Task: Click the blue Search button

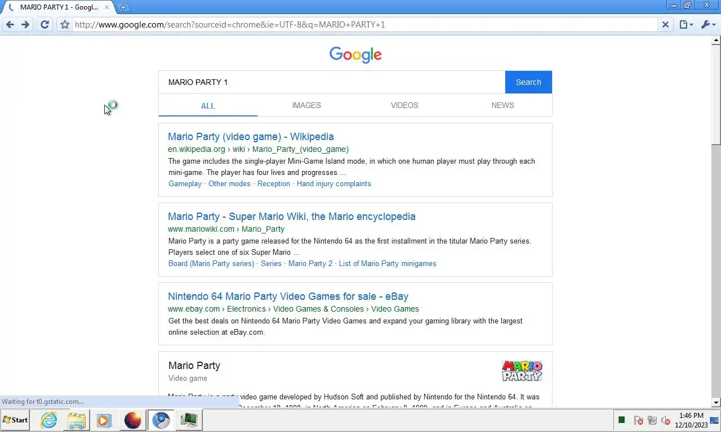Action: [x=528, y=82]
